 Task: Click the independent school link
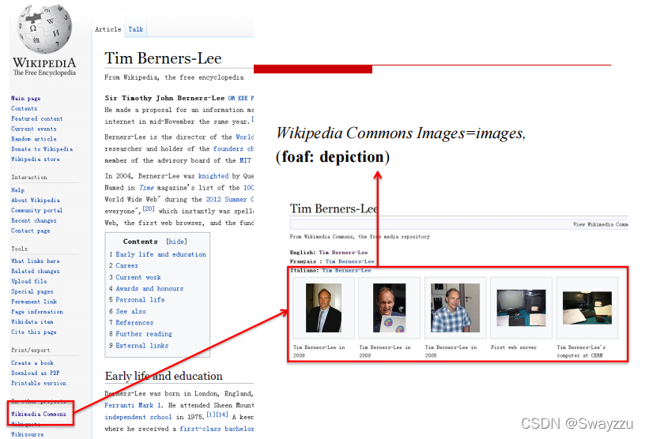(x=138, y=417)
